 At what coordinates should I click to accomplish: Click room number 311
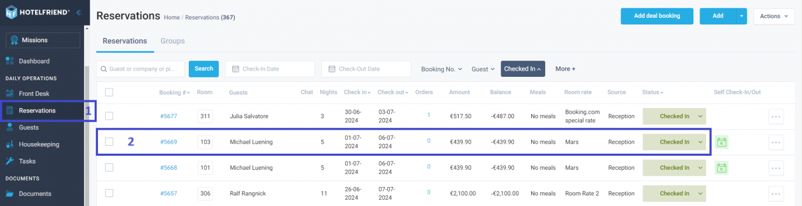(x=206, y=116)
